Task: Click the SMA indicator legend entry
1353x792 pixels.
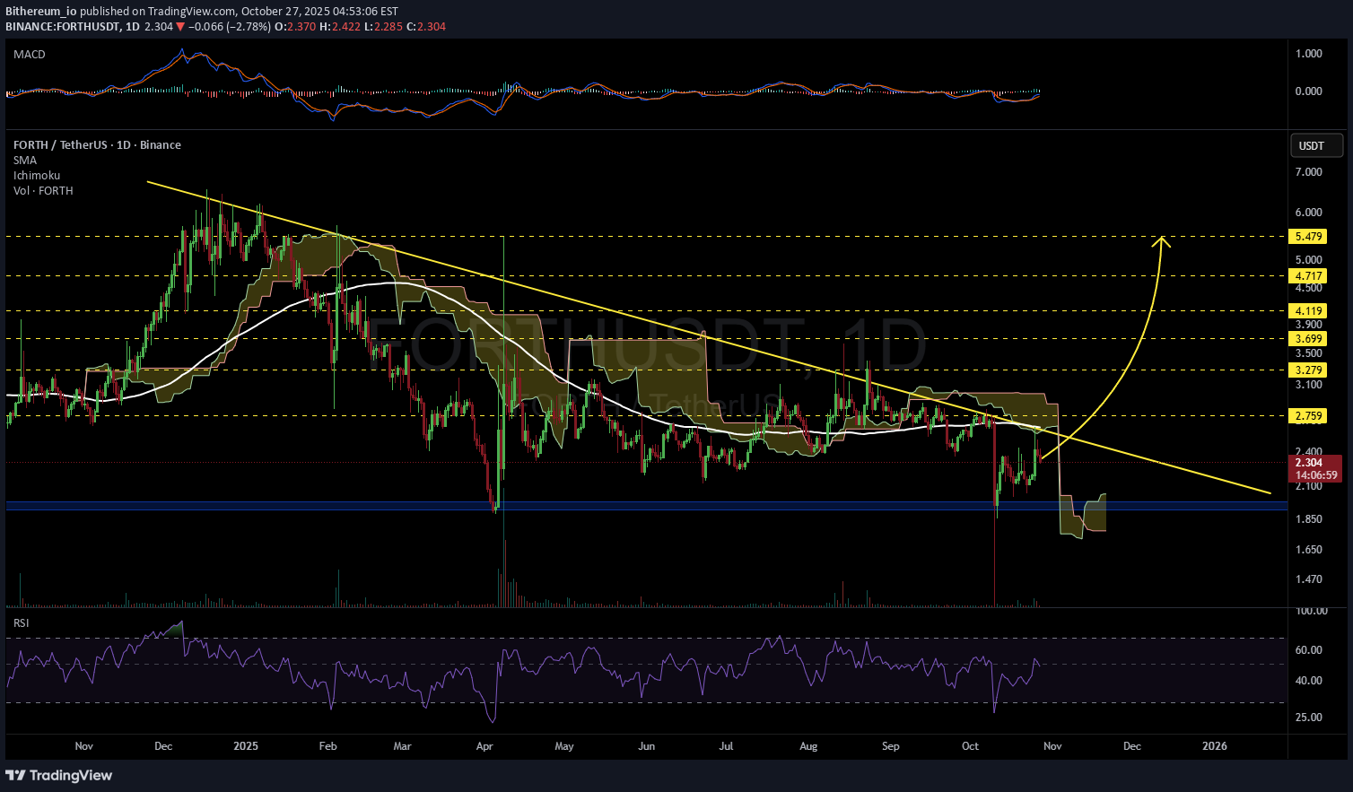Action: pyautogui.click(x=25, y=161)
